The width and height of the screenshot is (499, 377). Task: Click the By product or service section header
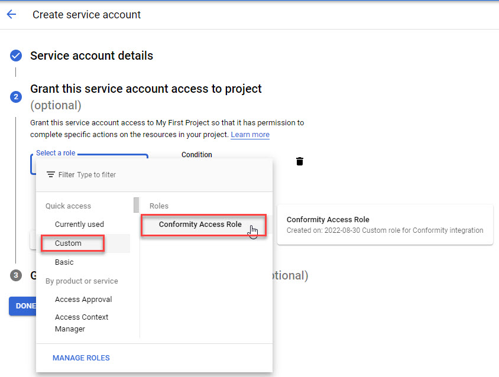pos(82,281)
